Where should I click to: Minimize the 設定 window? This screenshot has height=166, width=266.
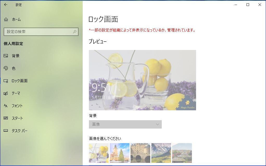(236, 5)
